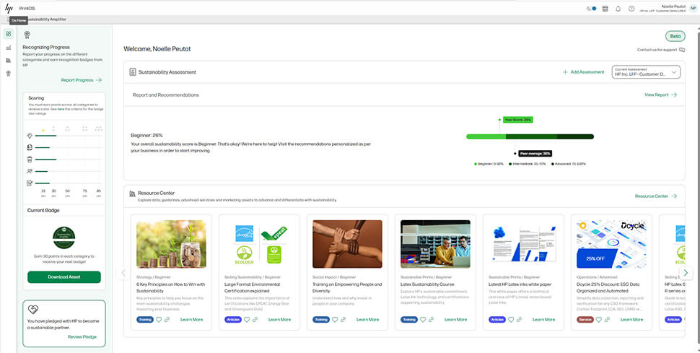Favorite the Latest HP Latex inks card
This screenshot has width=700, height=353.
pos(511,320)
